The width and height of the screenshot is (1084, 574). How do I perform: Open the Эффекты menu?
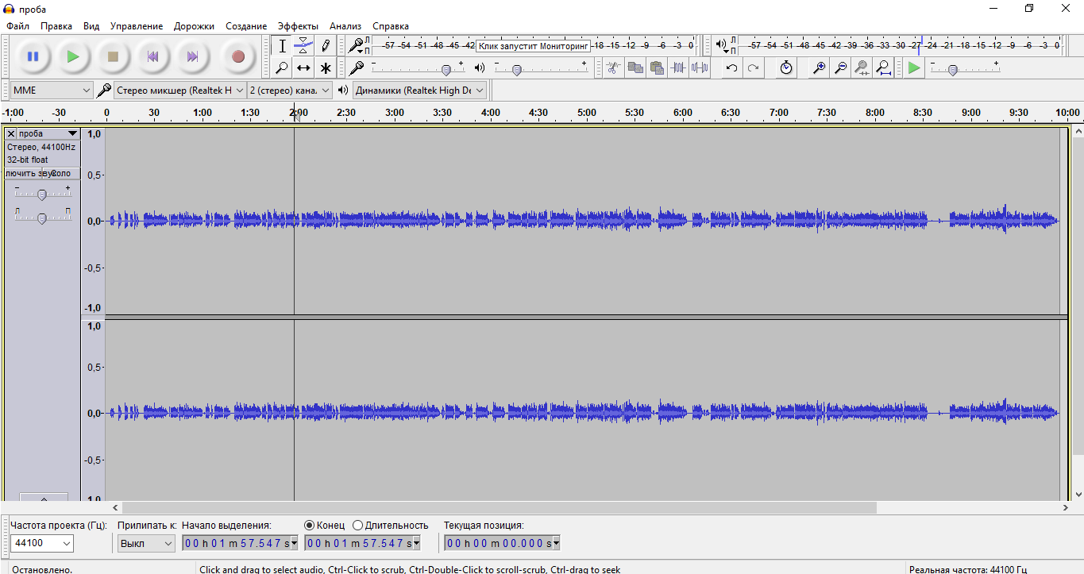click(x=298, y=26)
